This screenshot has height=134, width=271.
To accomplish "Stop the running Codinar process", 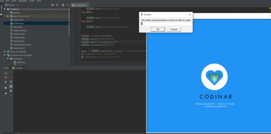I will tap(6, 77).
